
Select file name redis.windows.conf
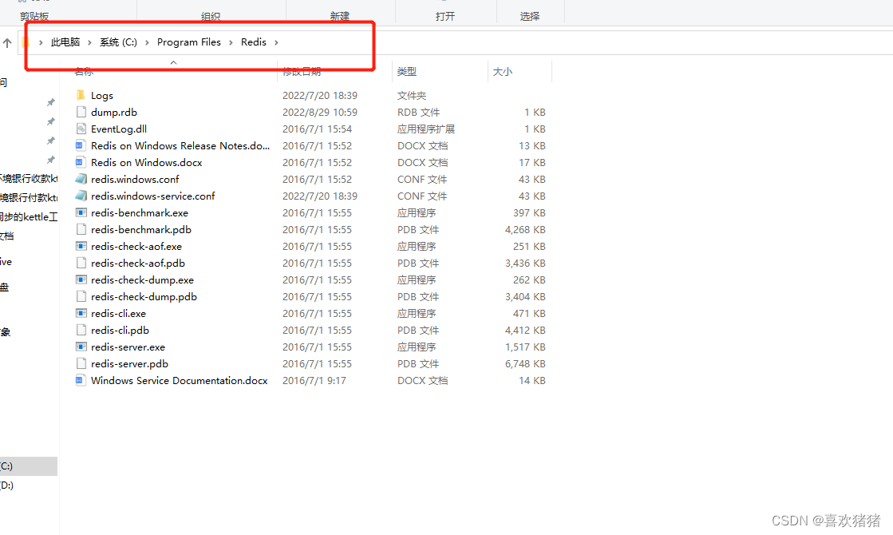(x=135, y=179)
